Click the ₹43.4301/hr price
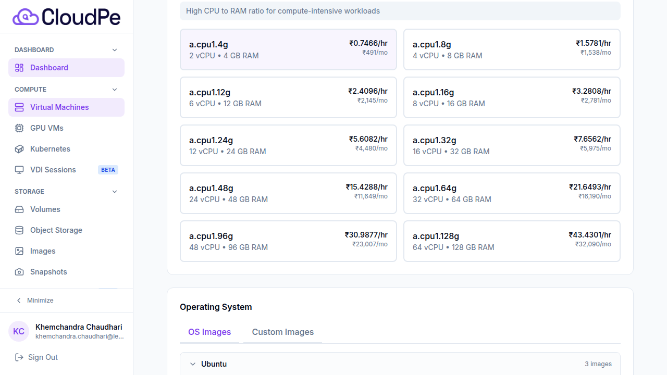The image size is (667, 375). pos(590,235)
